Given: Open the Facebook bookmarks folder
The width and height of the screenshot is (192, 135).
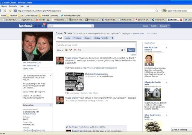Looking at the screenshot, I should pyautogui.click(x=12, y=16).
